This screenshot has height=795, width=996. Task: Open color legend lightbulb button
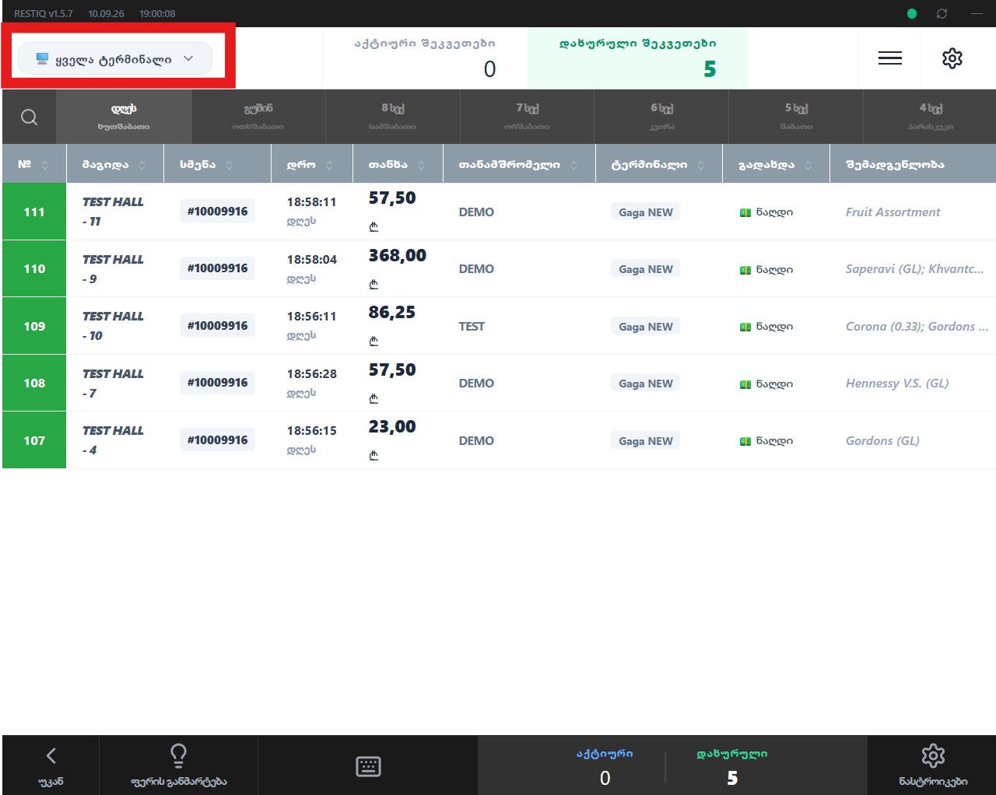178,765
